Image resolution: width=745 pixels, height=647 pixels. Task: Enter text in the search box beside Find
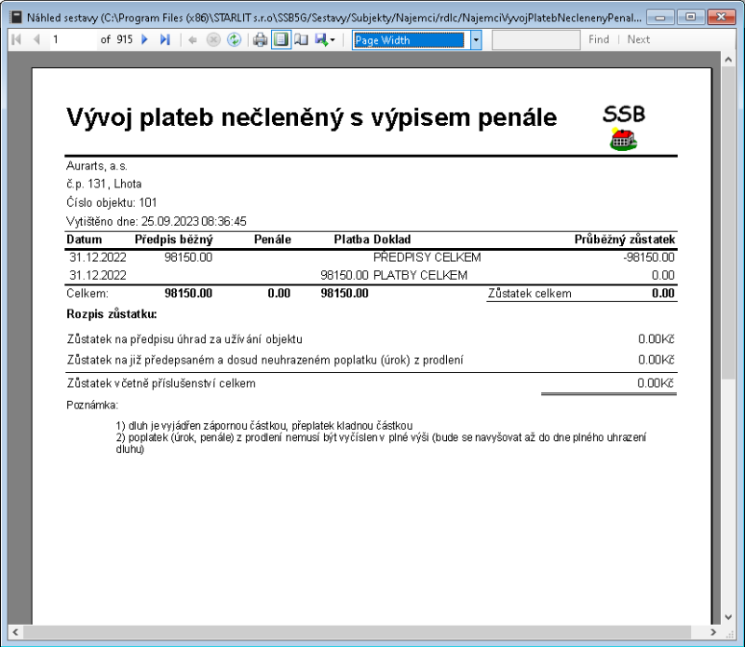[535, 39]
